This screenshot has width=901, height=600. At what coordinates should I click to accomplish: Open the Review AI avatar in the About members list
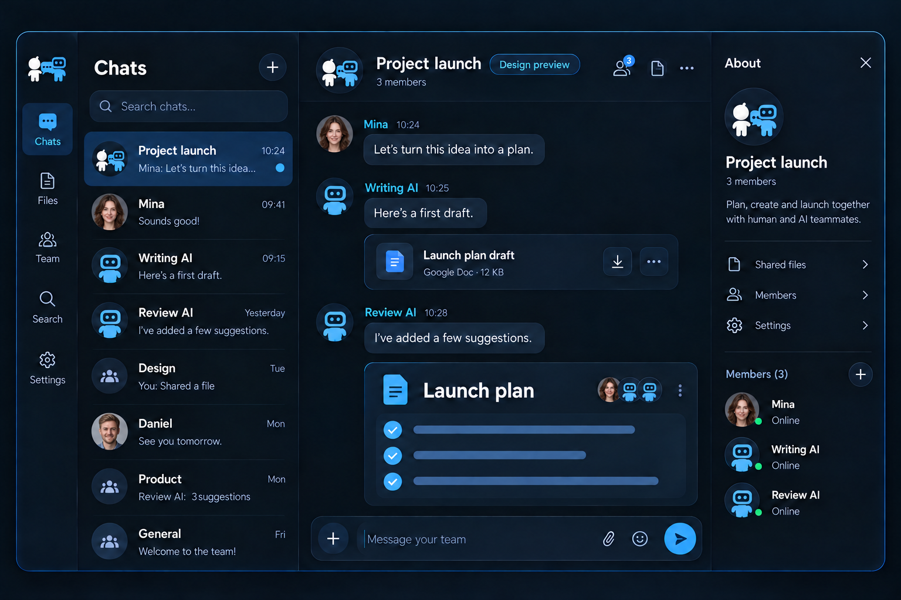tap(742, 500)
